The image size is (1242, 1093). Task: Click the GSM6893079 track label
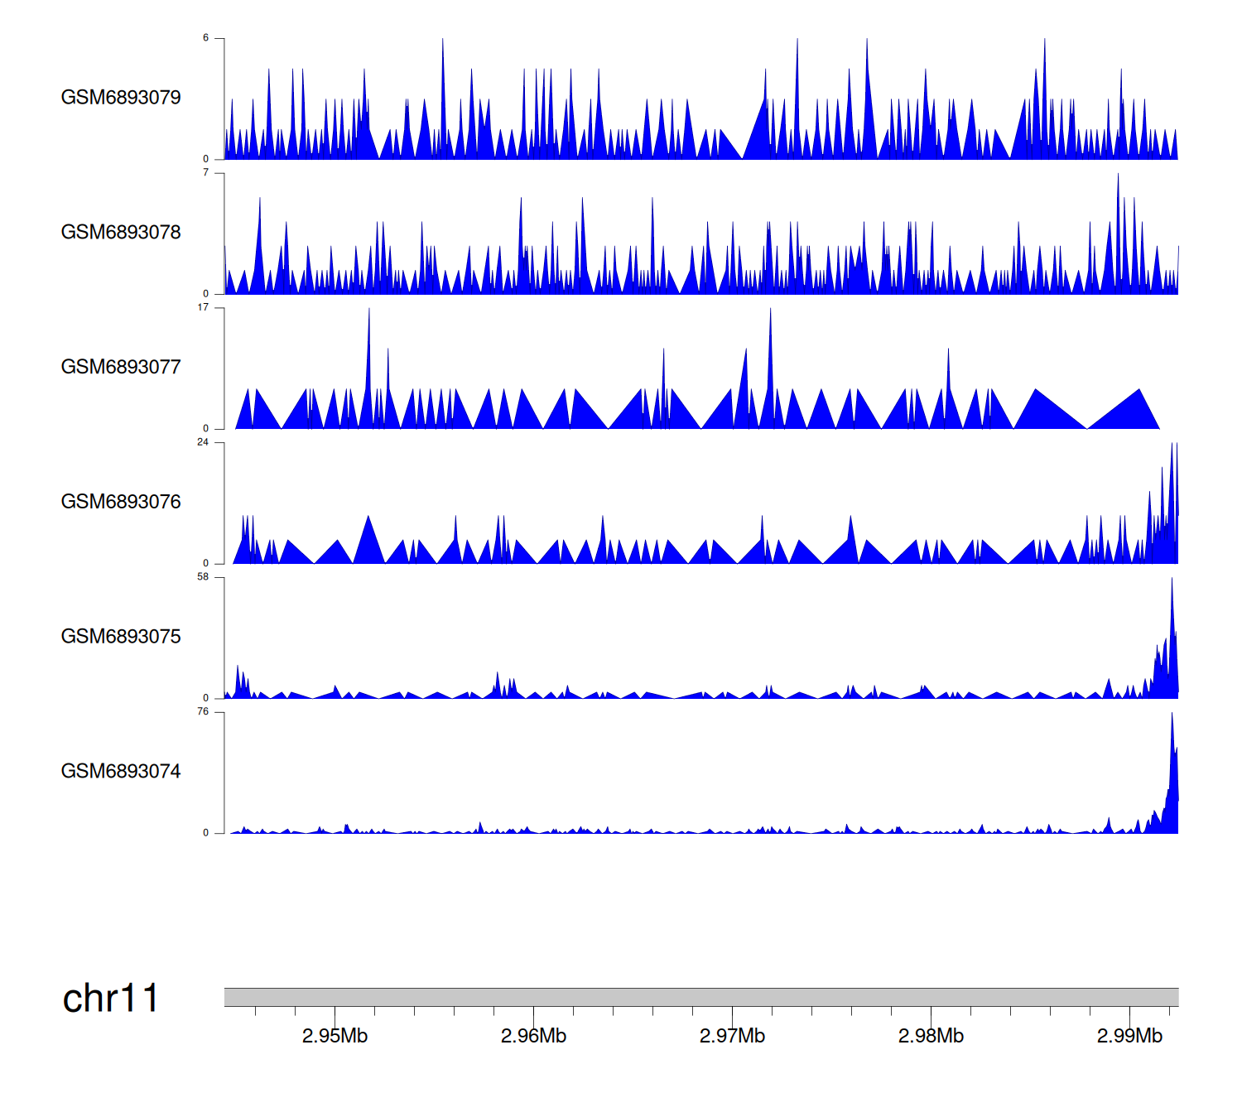click(x=121, y=98)
